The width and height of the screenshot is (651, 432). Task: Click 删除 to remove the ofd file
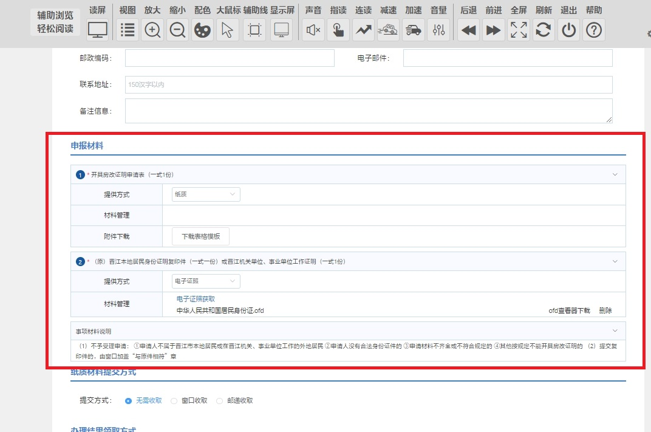[605, 310]
